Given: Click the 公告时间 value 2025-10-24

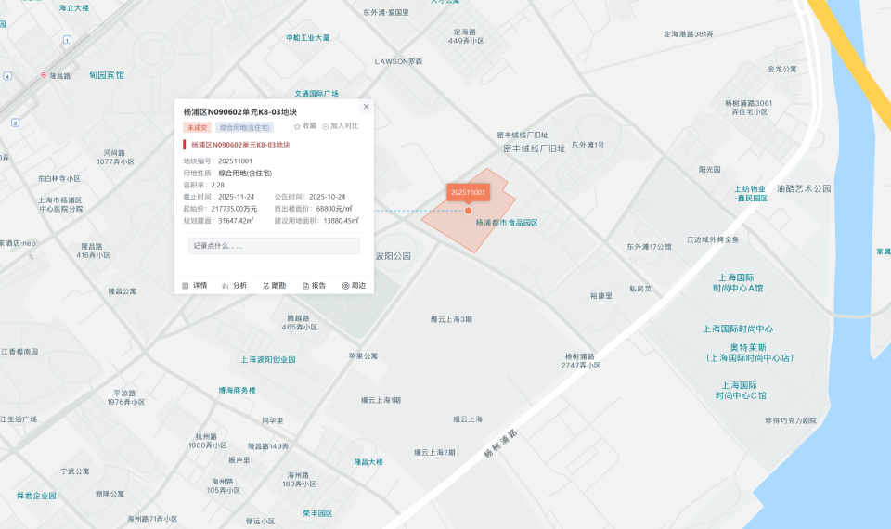Looking at the screenshot, I should tap(328, 197).
